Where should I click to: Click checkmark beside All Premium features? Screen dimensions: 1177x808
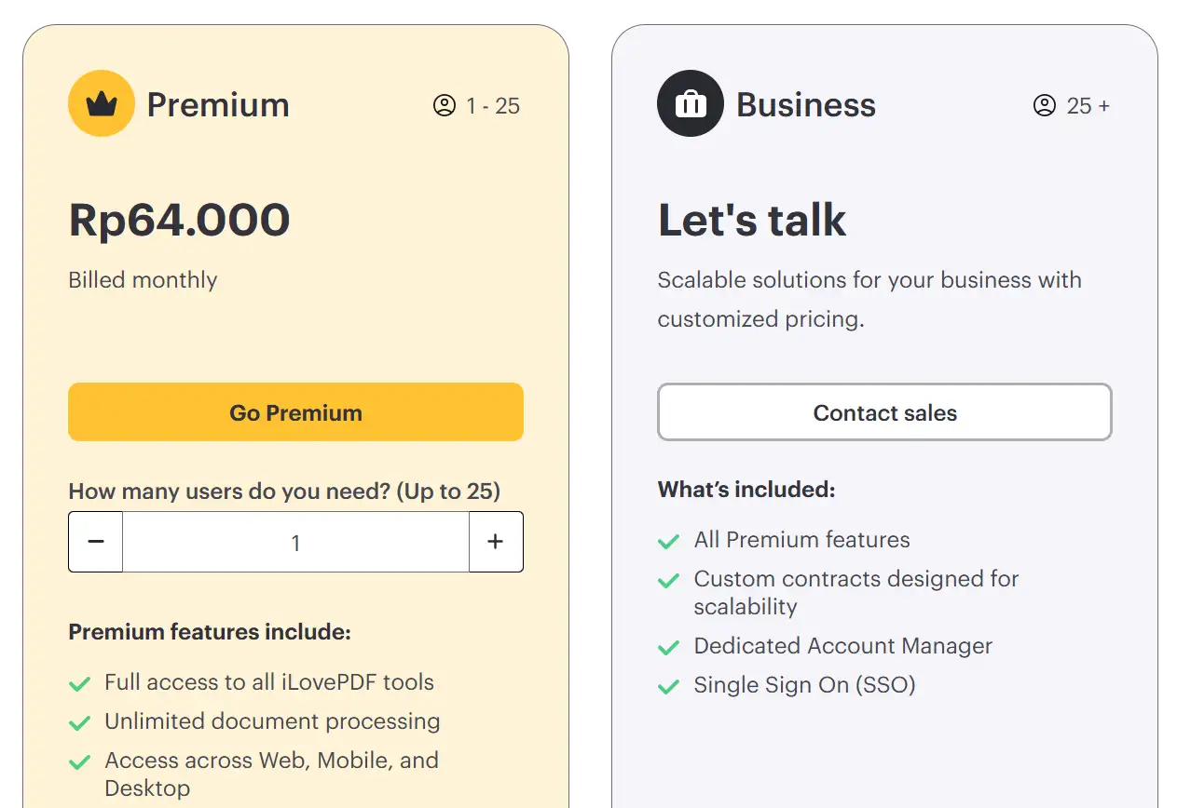click(x=669, y=542)
